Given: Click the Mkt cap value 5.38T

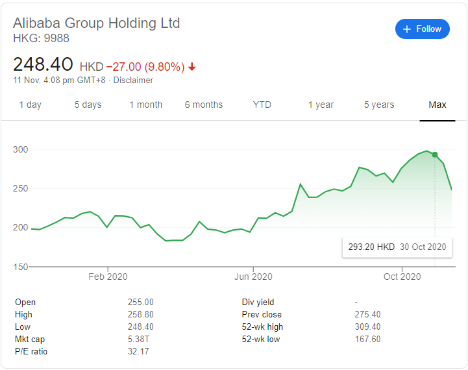Looking at the screenshot, I should tap(139, 339).
